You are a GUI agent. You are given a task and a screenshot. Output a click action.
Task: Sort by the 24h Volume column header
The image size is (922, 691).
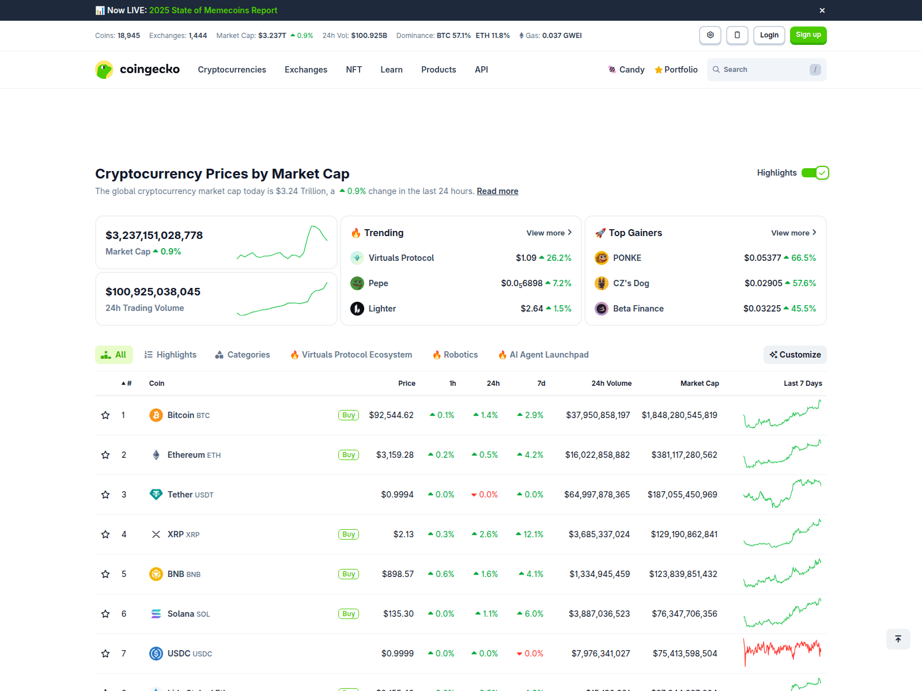(x=611, y=384)
